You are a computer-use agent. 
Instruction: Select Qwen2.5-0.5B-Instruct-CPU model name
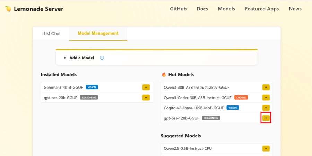point(188,148)
